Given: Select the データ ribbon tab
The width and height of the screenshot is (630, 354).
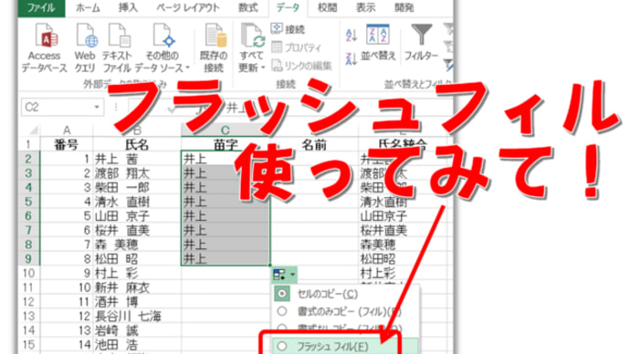Looking at the screenshot, I should point(288,7).
